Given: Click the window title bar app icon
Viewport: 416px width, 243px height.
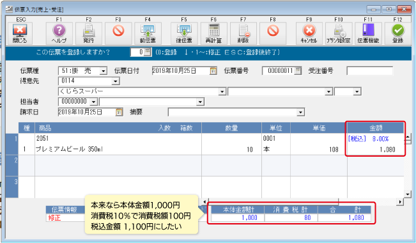Looking at the screenshot, I should coord(9,10).
